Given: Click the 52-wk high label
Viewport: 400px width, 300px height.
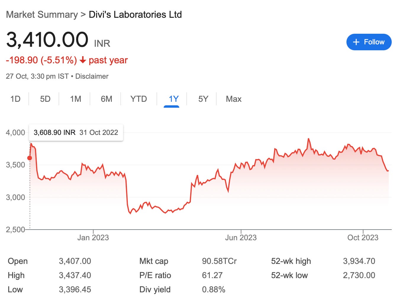Looking at the screenshot, I should 291,261.
